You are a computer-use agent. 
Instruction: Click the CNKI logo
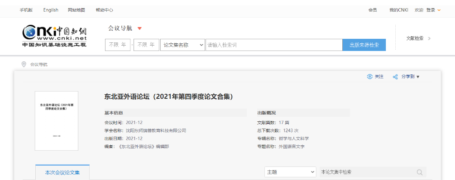point(54,36)
